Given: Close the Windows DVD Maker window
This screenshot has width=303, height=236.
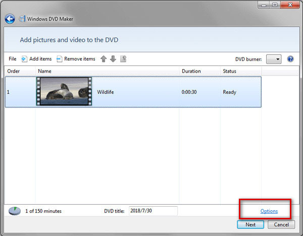Looking at the screenshot, I should [290, 5].
